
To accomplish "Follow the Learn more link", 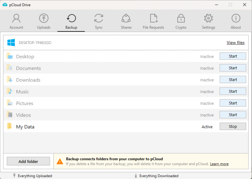I will pyautogui.click(x=219, y=164).
